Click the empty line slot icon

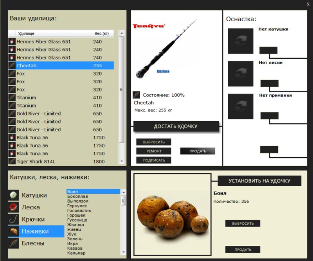point(241,74)
